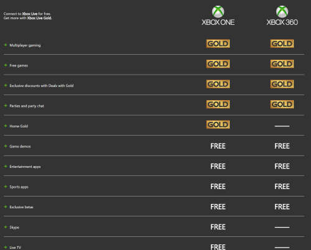The image size is (311, 250).
Task: Click the Xbox Live Gold header text
Action: click(39, 18)
